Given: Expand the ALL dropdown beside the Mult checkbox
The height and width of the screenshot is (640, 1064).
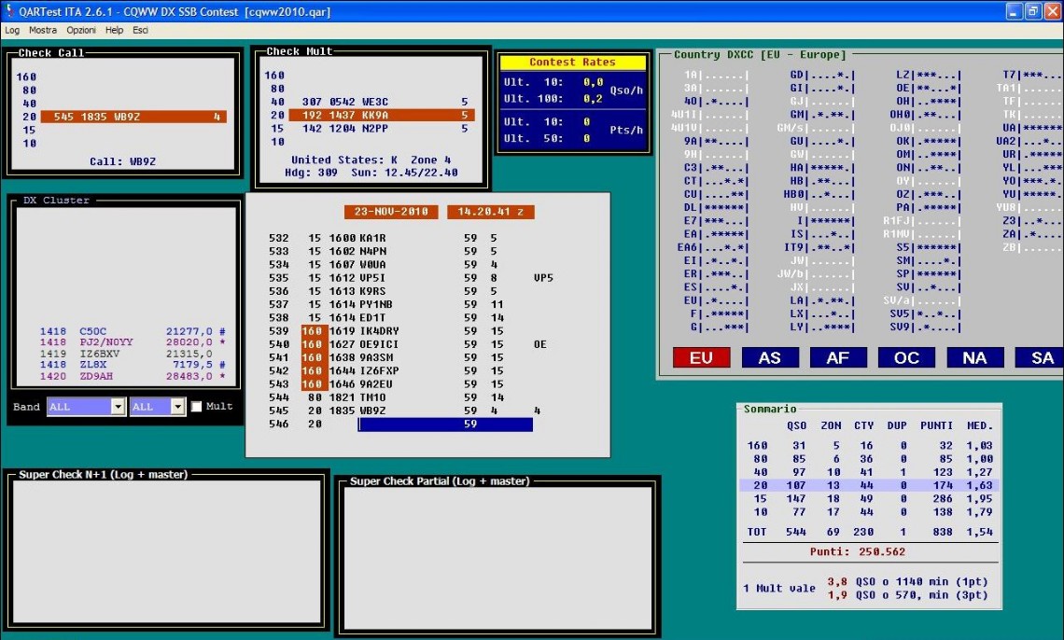Looking at the screenshot, I should [177, 407].
